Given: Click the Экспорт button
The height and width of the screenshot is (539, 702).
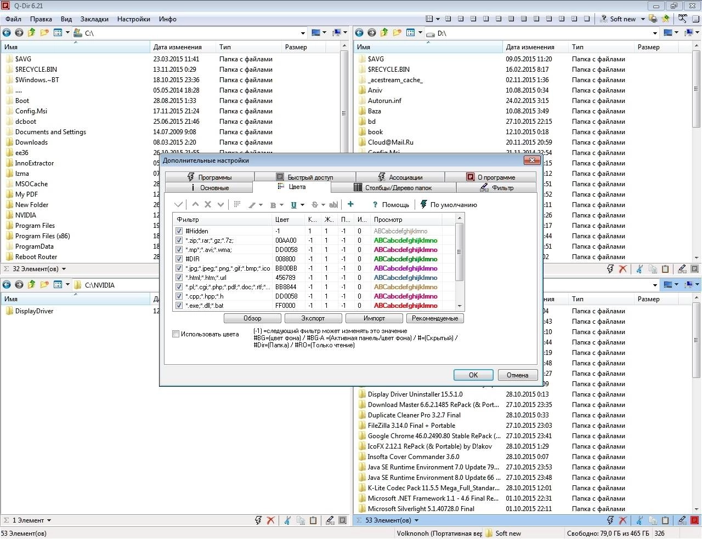Looking at the screenshot, I should 313,318.
